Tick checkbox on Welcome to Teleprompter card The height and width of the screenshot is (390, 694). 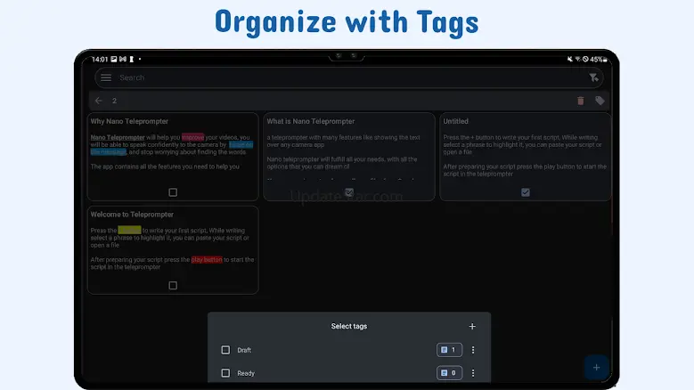coord(173,286)
